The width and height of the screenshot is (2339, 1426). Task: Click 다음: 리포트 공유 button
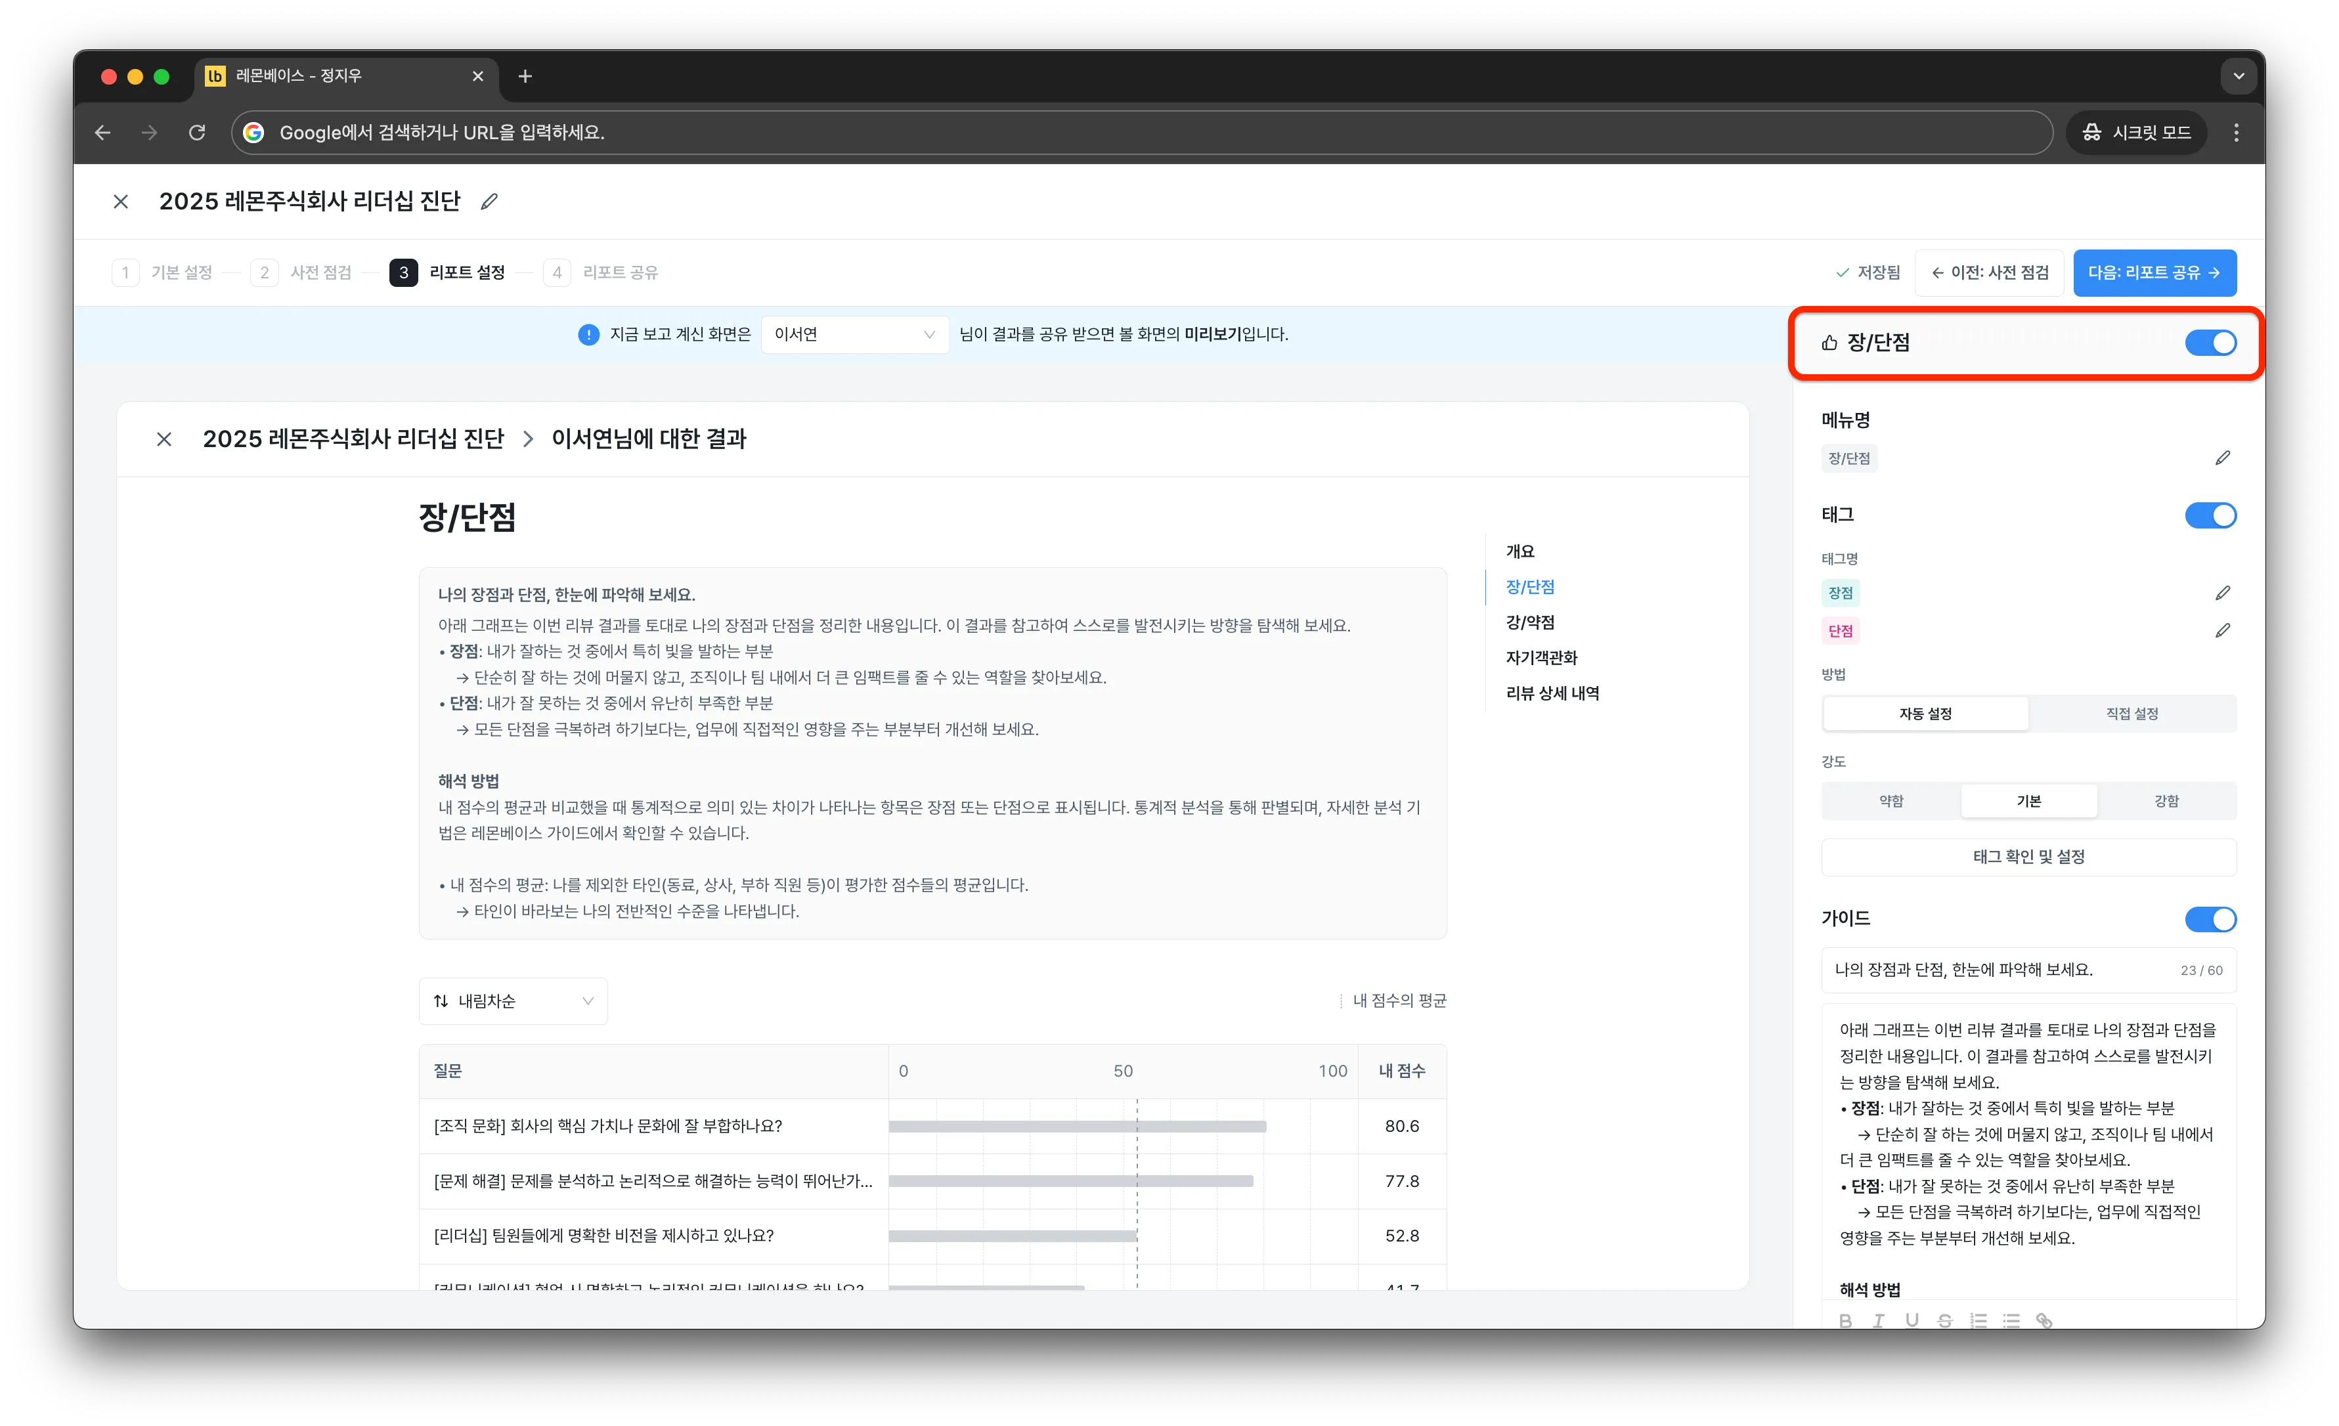point(2154,272)
